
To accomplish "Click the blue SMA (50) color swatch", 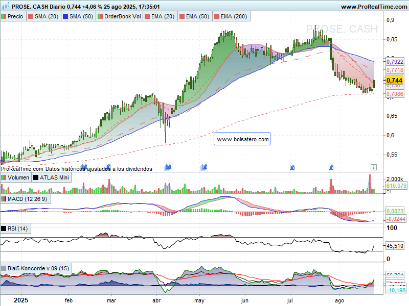I will tap(65, 16).
